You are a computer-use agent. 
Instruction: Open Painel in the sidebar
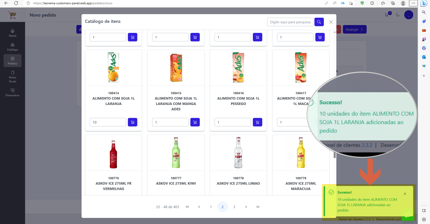pos(13,33)
